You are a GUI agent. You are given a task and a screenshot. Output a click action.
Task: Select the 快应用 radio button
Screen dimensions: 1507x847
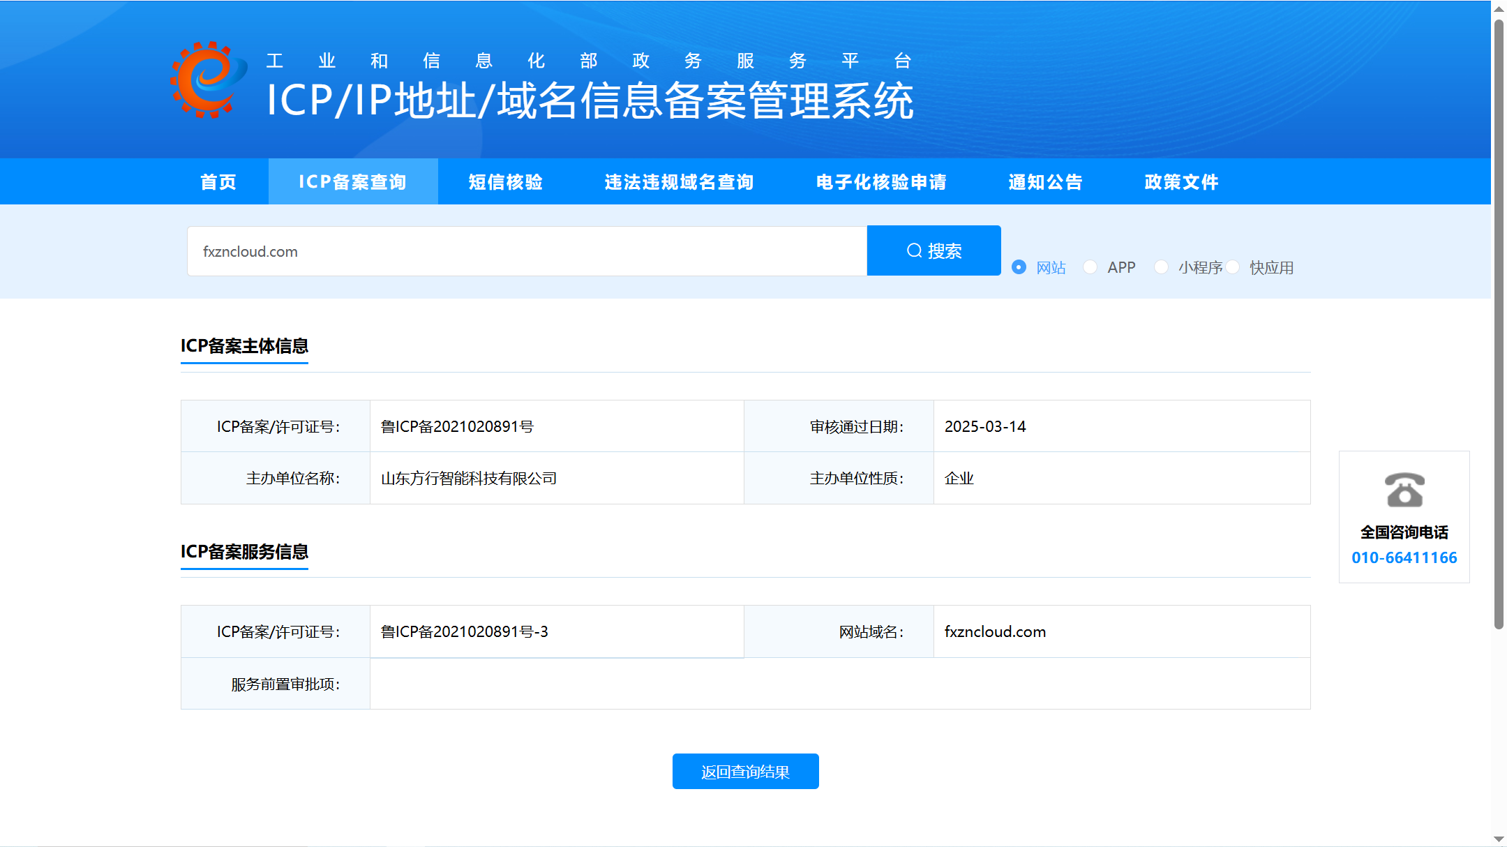[x=1233, y=267]
